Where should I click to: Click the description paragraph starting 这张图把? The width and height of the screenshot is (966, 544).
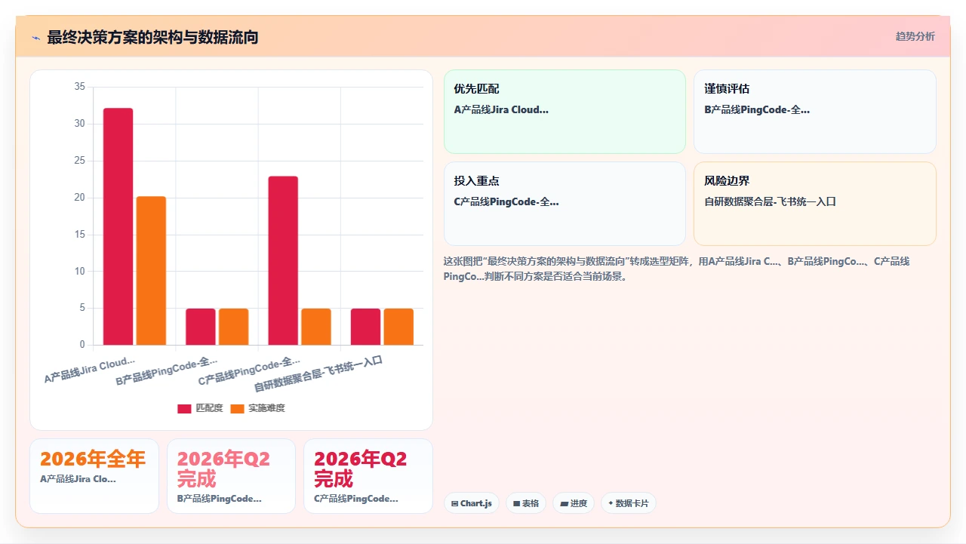[x=677, y=269]
